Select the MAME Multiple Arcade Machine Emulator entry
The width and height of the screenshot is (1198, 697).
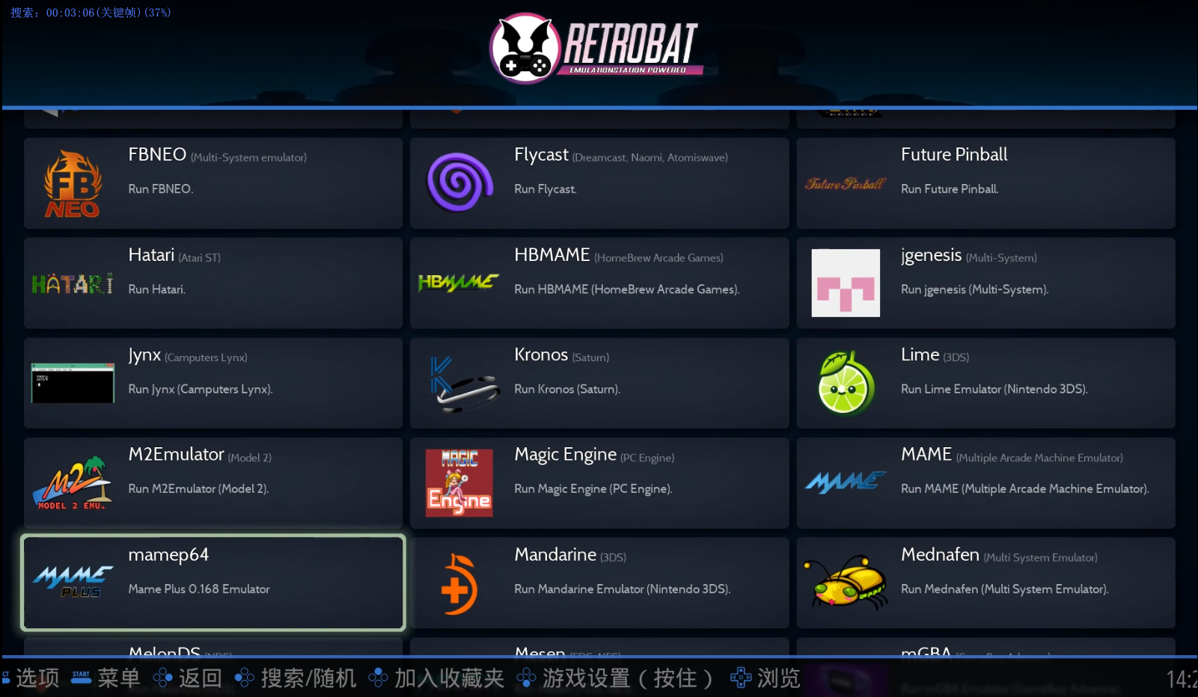(x=985, y=483)
